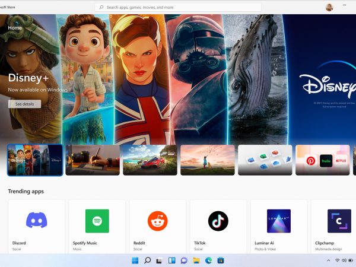Open File Explorer on taskbar
The image size is (356, 267).
(196, 260)
